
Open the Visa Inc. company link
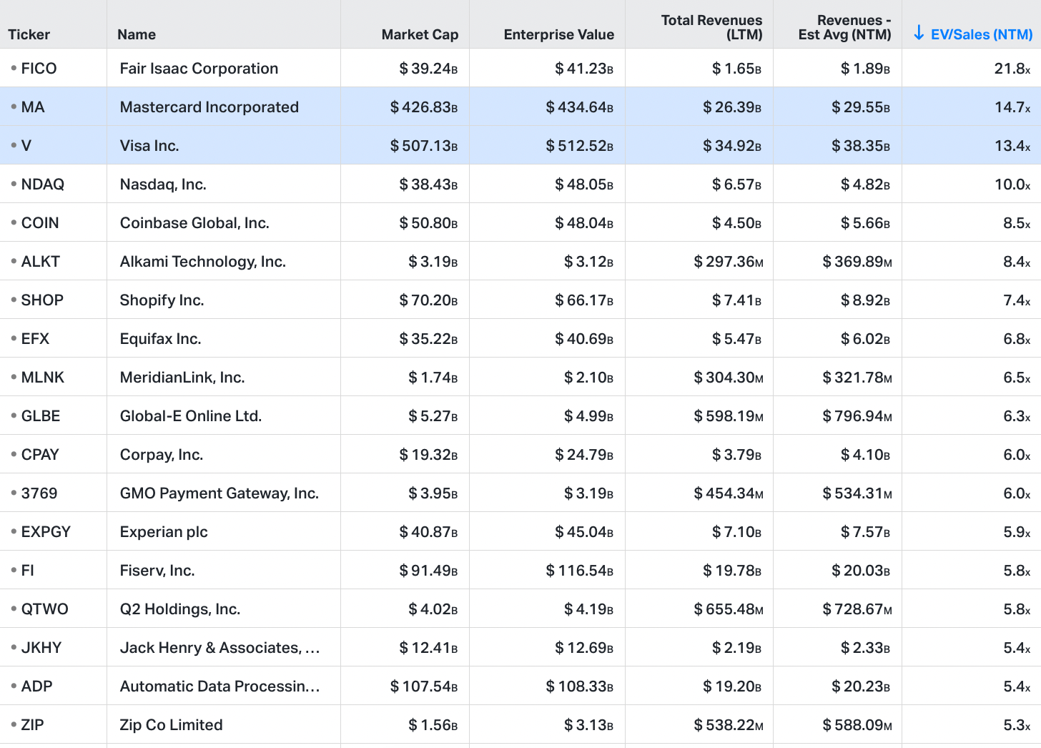pos(149,146)
